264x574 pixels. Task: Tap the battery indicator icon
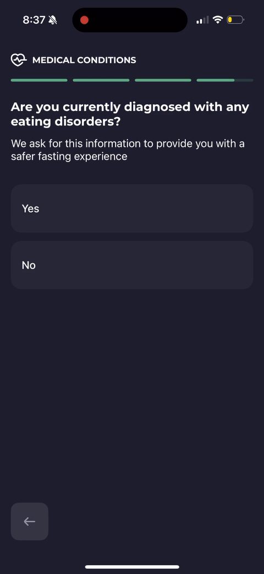[x=235, y=20]
